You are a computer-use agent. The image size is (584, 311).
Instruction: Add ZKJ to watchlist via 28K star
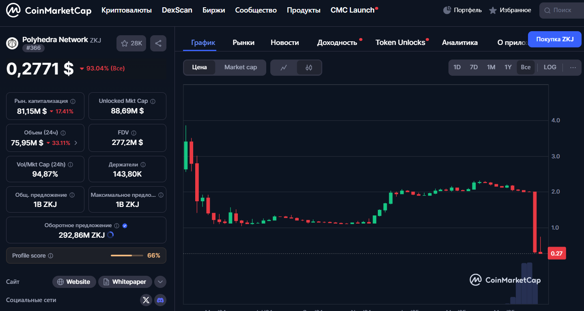[131, 43]
